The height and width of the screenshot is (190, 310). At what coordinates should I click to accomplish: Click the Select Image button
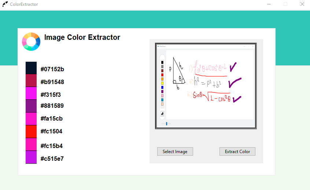coord(175,151)
